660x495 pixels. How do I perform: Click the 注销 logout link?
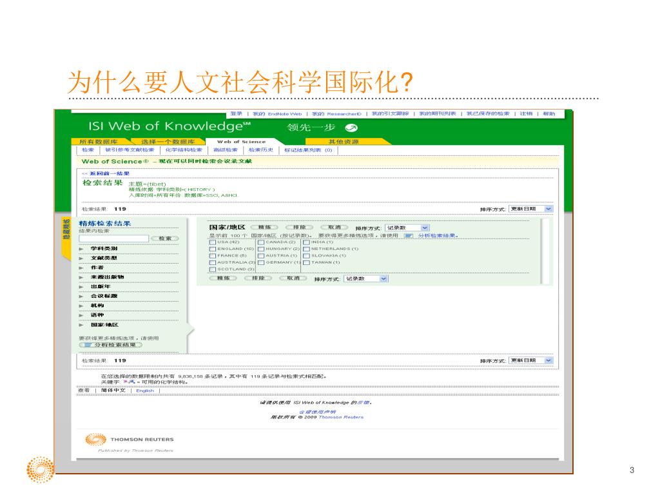[x=526, y=113]
